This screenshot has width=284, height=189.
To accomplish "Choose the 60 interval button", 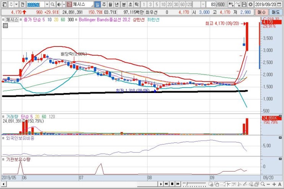I will (182, 4).
